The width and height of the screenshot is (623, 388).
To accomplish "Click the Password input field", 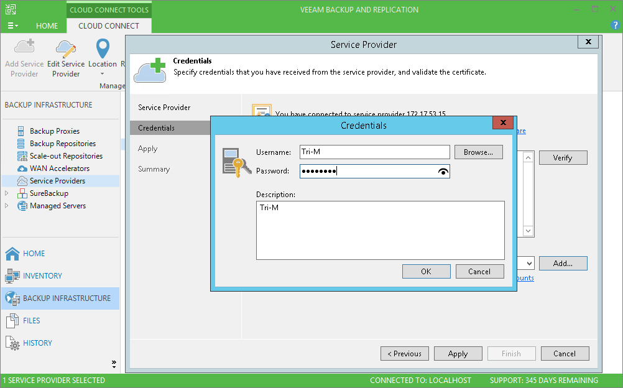I will [x=375, y=172].
